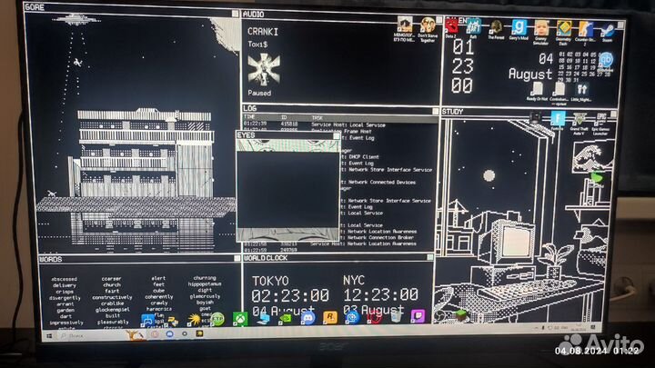The image size is (655, 368).
Task: Click the Tokyo time in World Clock
Action: pos(290,295)
